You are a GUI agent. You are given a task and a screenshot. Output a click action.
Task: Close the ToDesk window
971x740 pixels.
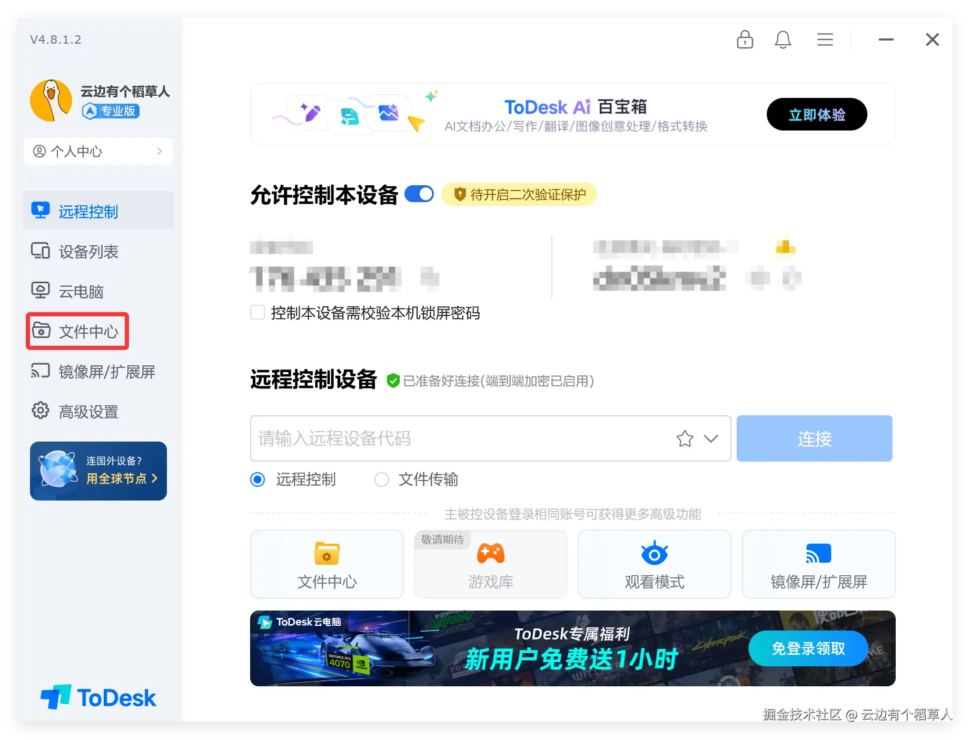point(932,39)
